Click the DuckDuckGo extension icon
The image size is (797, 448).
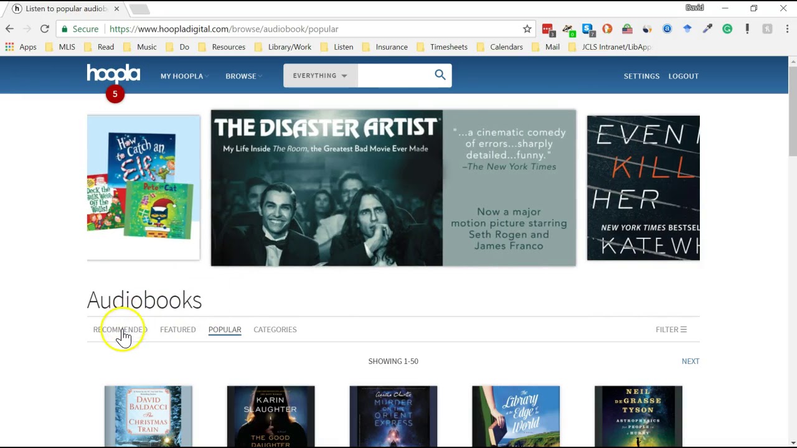pos(607,29)
